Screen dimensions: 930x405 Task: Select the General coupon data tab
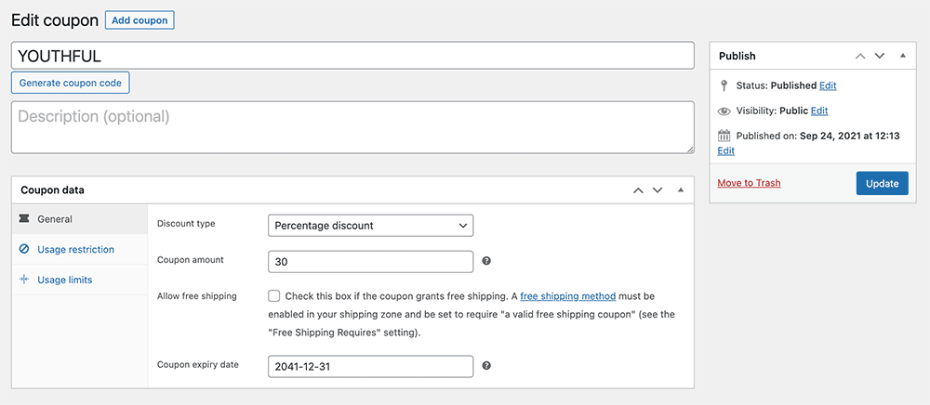pos(79,219)
